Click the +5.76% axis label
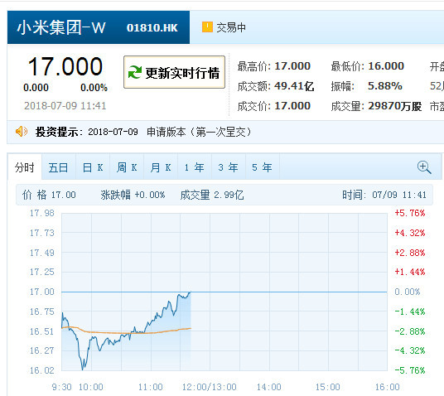This screenshot has height=396, width=444. tap(410, 213)
